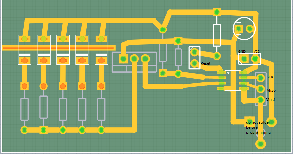The height and width of the screenshot is (154, 293).
Task: Select the "VCC" silkscreen label
Action: click(x=257, y=52)
